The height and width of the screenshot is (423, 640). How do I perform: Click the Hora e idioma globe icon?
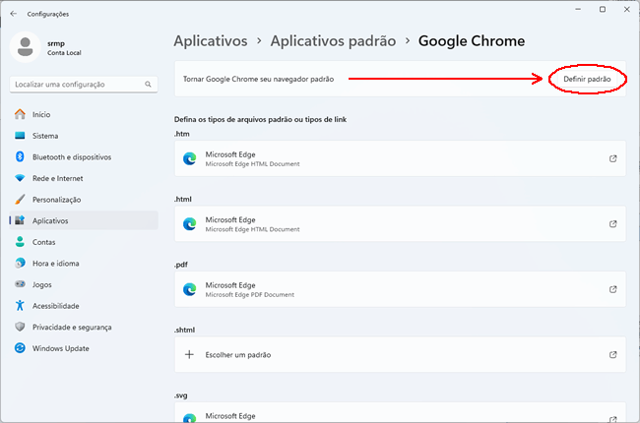point(20,263)
